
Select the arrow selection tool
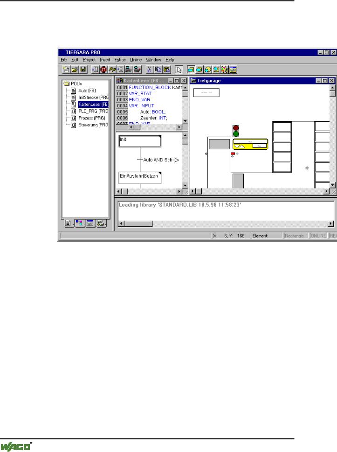[x=179, y=70]
